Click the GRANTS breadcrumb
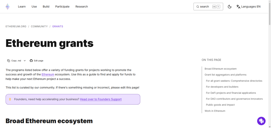 (x=57, y=26)
